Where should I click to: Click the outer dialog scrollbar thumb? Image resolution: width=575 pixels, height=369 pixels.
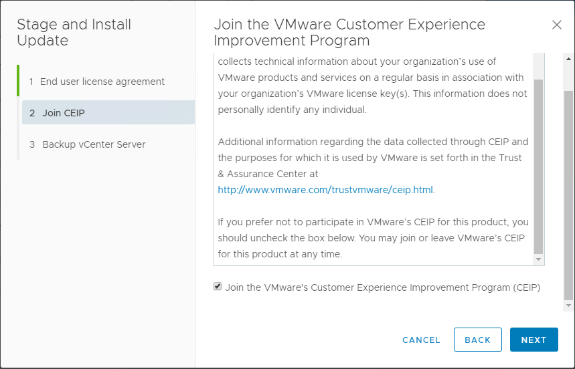click(568, 194)
